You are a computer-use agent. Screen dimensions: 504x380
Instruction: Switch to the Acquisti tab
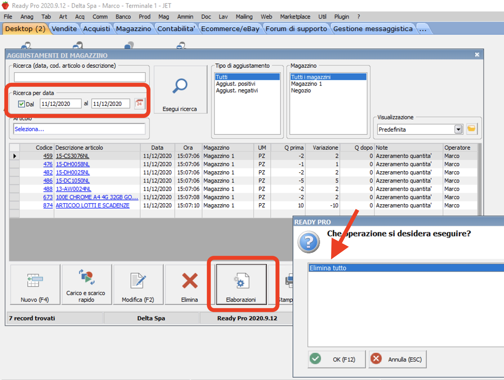[96, 29]
